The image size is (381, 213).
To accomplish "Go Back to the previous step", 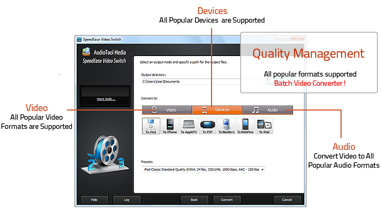I will (194, 200).
